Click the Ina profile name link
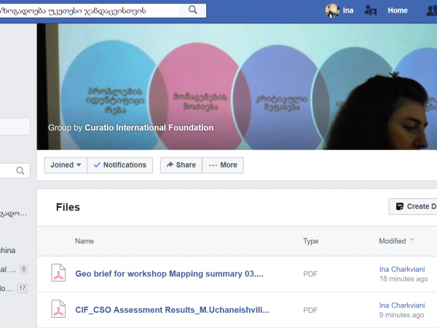The image size is (437, 328). tap(348, 11)
